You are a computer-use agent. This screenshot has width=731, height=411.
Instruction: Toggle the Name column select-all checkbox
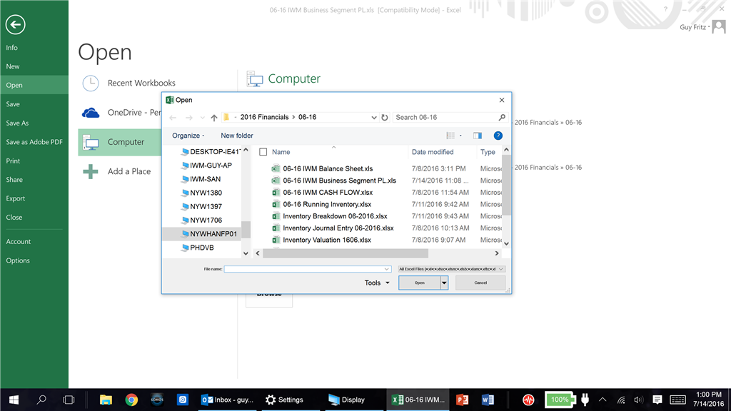pyautogui.click(x=263, y=151)
